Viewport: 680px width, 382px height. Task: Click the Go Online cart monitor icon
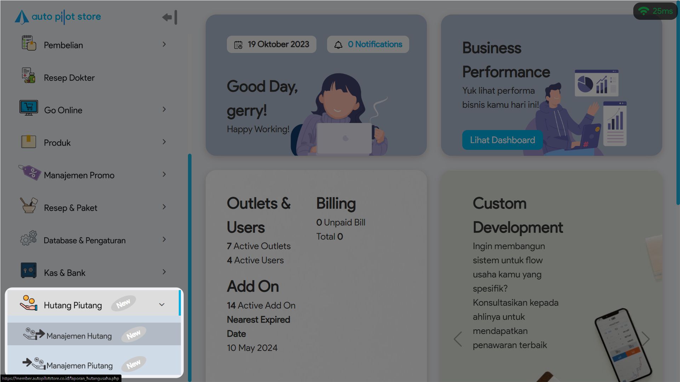coord(29,108)
